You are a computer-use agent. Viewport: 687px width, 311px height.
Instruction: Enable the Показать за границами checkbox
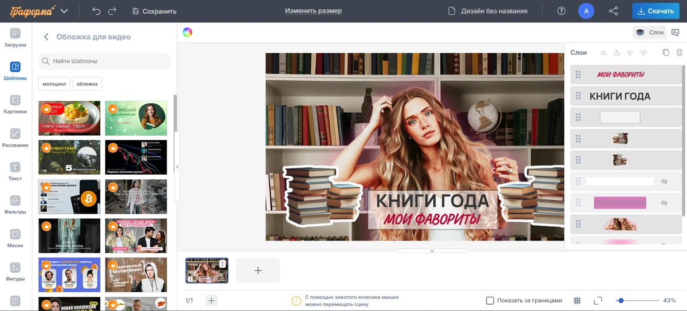point(490,301)
